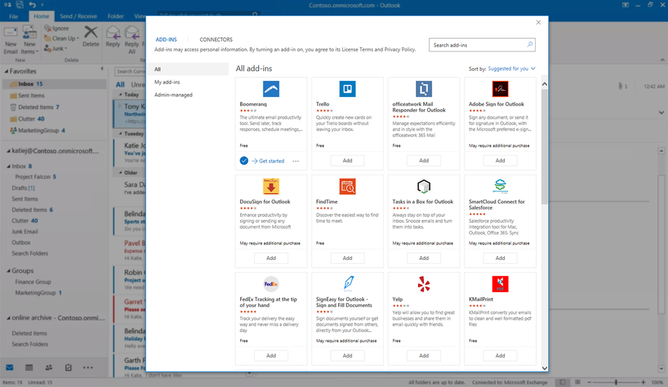Collapse the Favorites section in folder pane
Screen dimensions: 668x387
[6, 71]
